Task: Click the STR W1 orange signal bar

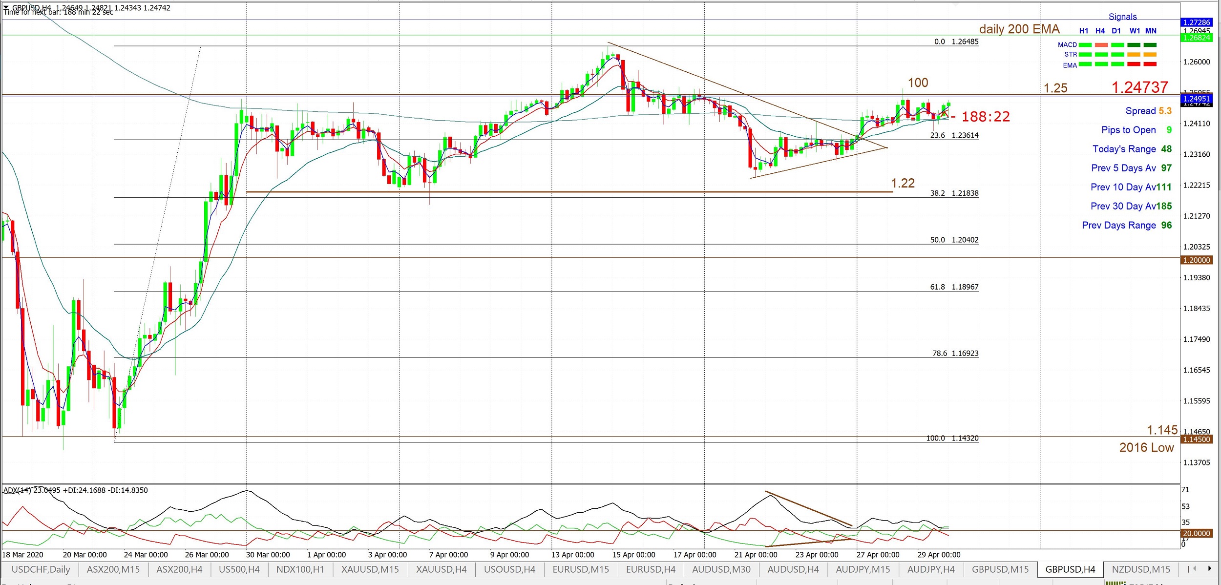Action: pyautogui.click(x=1134, y=55)
